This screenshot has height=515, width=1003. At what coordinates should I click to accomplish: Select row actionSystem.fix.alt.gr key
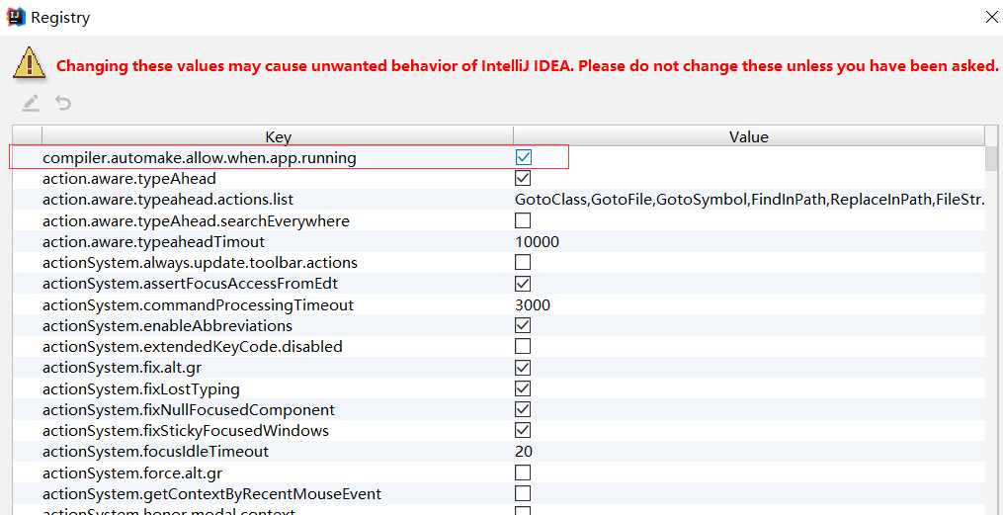pyautogui.click(x=123, y=367)
